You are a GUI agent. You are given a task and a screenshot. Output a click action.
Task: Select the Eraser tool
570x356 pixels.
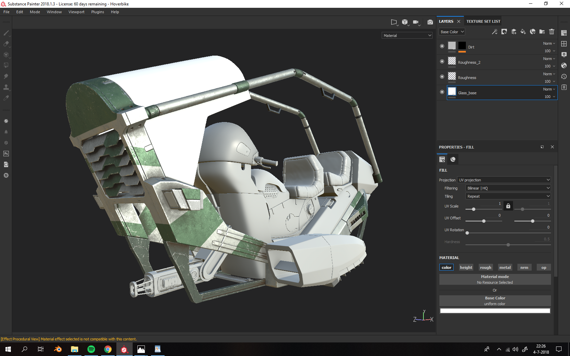(x=6, y=44)
